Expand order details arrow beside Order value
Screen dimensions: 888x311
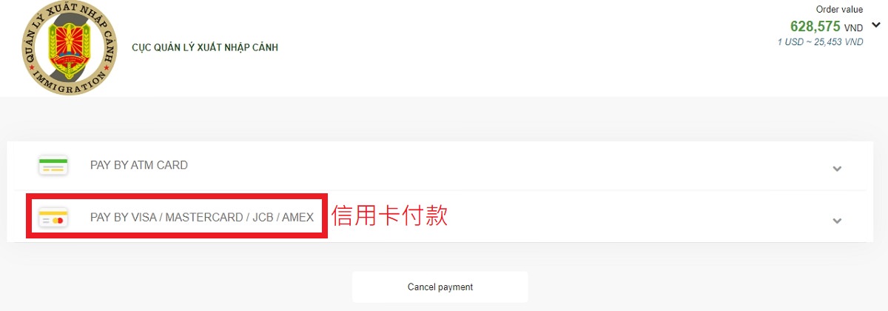(877, 25)
